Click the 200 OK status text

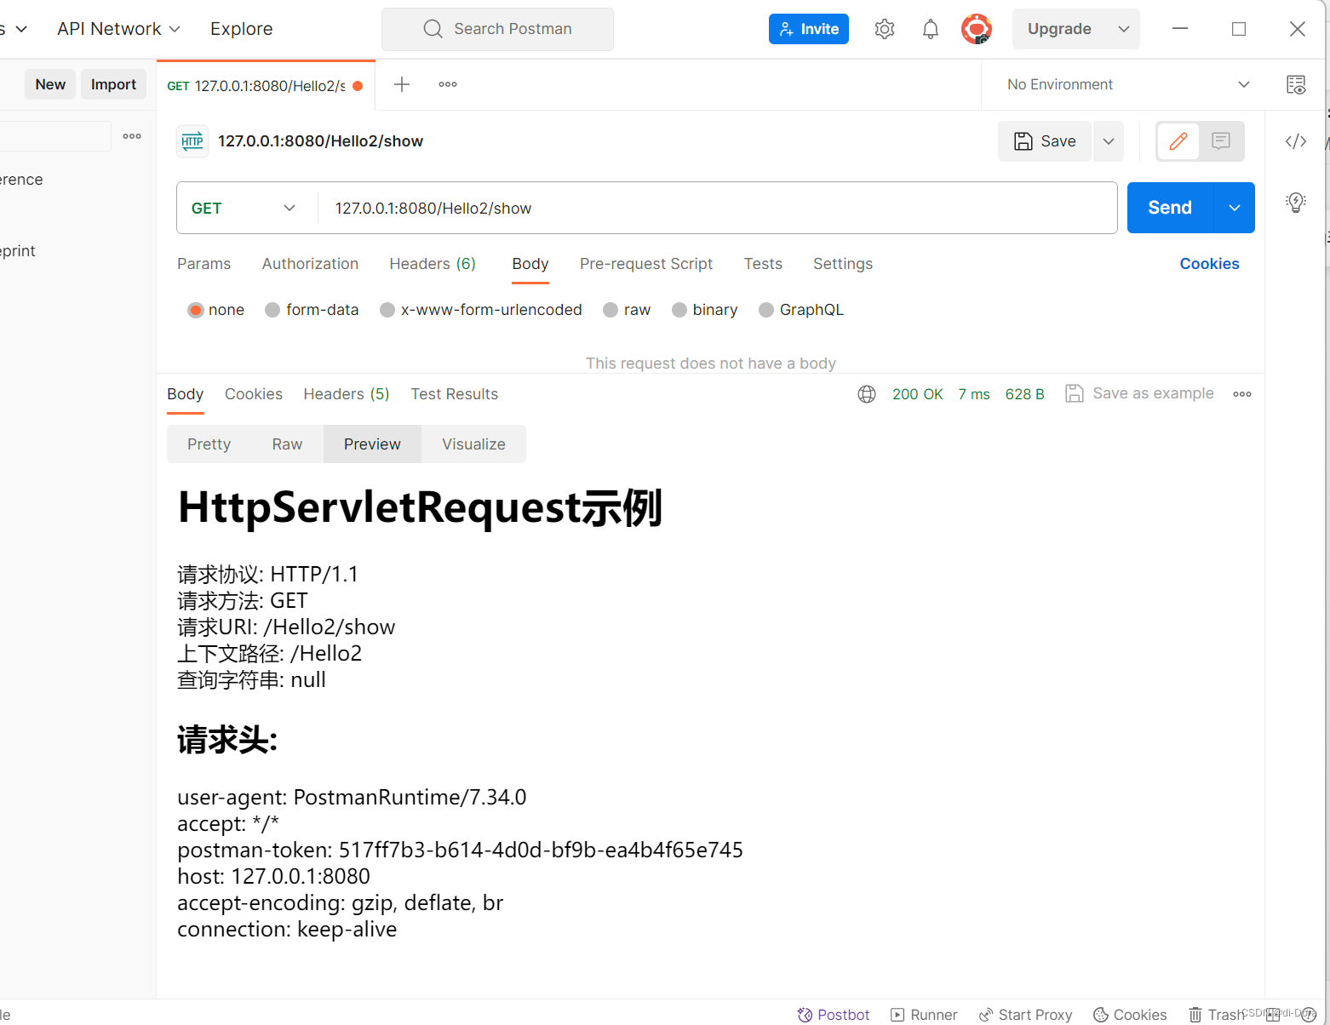point(918,394)
